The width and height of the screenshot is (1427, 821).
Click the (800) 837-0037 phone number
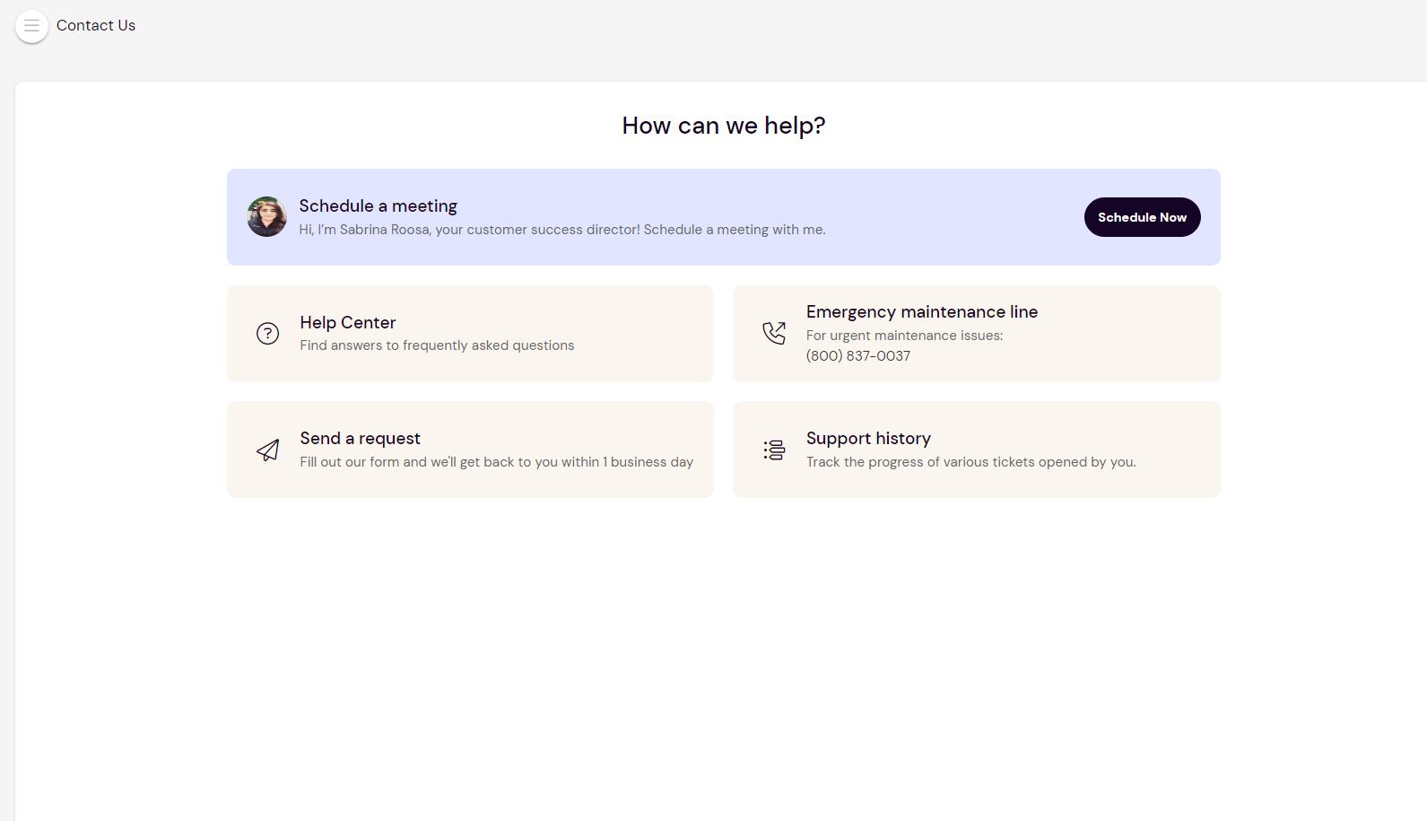(x=857, y=356)
